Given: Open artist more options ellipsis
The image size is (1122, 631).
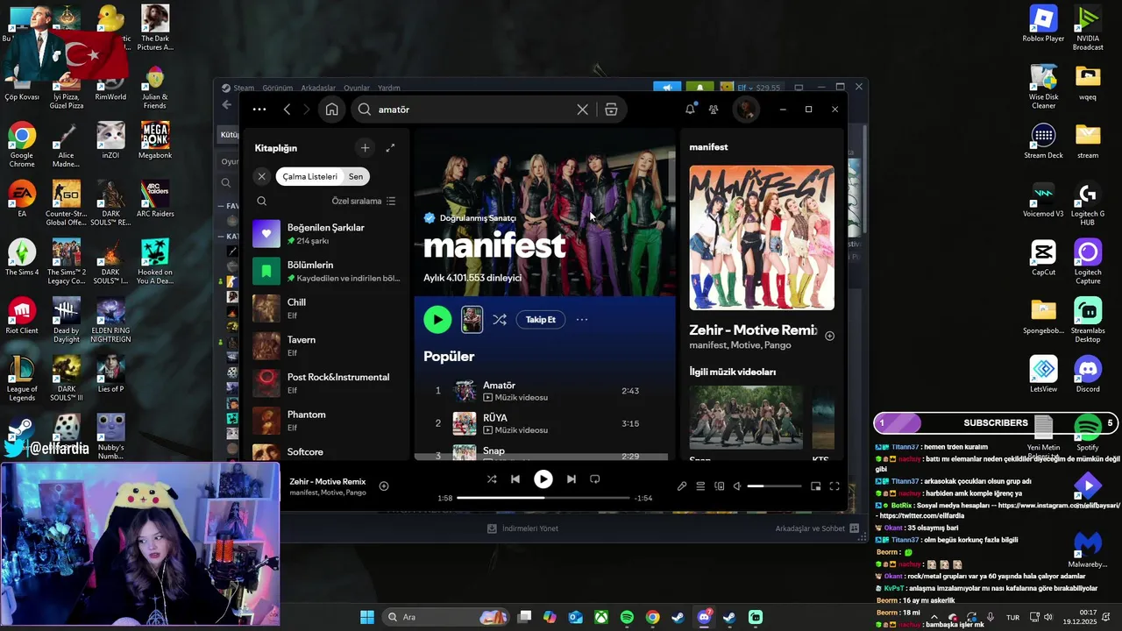Looking at the screenshot, I should 581,320.
